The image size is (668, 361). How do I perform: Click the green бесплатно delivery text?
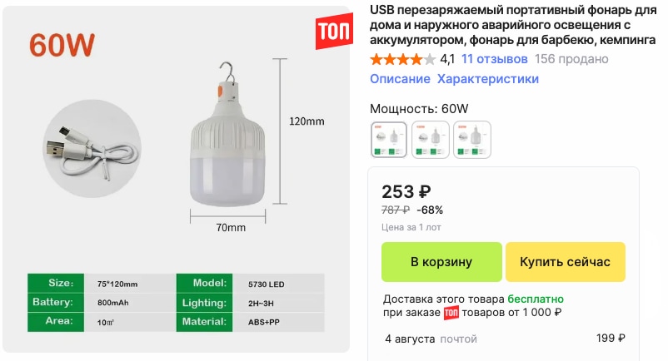coord(534,299)
